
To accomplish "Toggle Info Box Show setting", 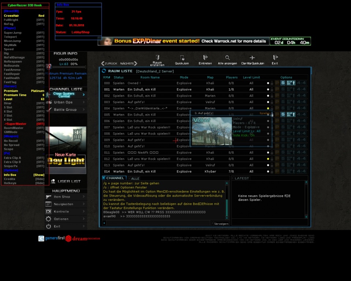I will click(x=24, y=175).
